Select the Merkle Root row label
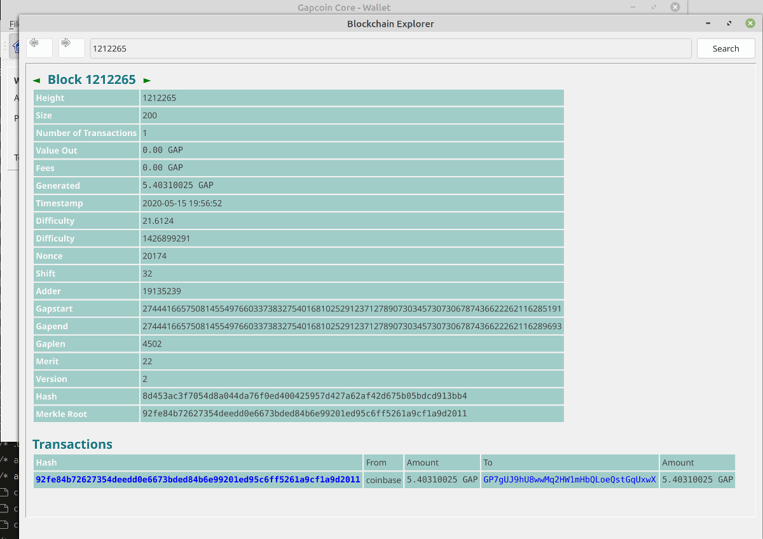Image resolution: width=763 pixels, height=539 pixels. (x=62, y=414)
